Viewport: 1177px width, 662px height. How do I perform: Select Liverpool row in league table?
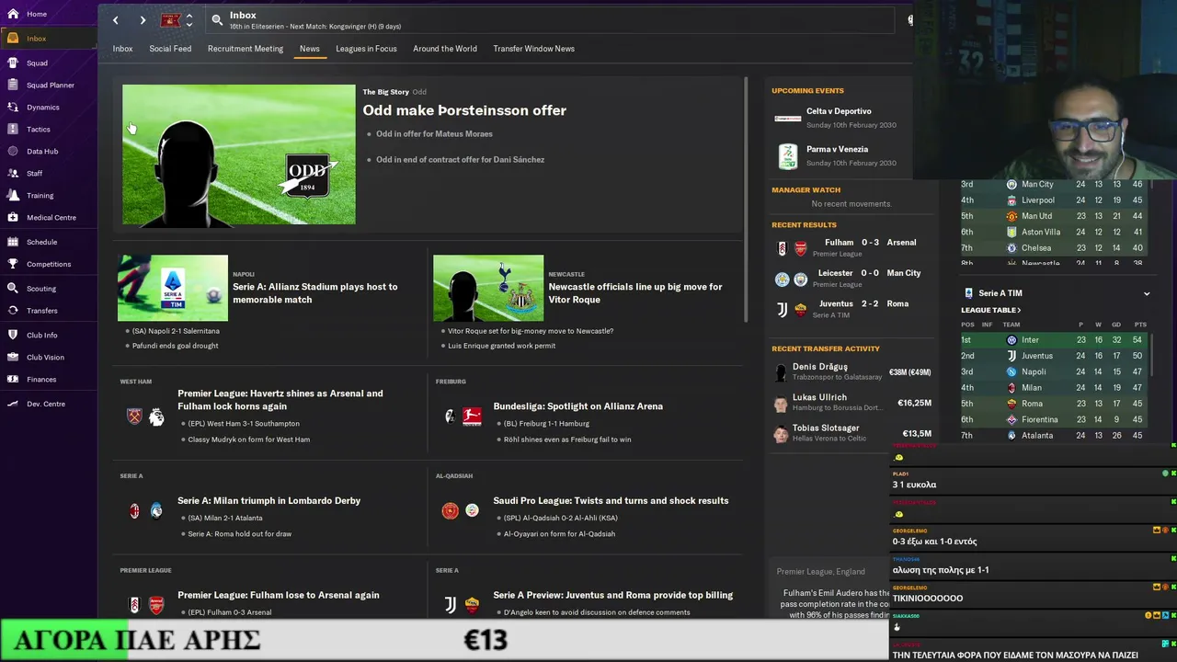click(x=1054, y=200)
